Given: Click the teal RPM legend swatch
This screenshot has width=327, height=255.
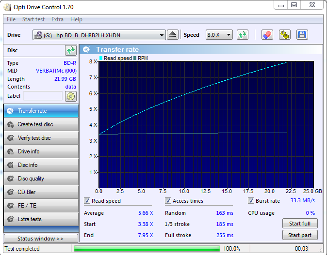Looking at the screenshot, I should click(x=135, y=58).
